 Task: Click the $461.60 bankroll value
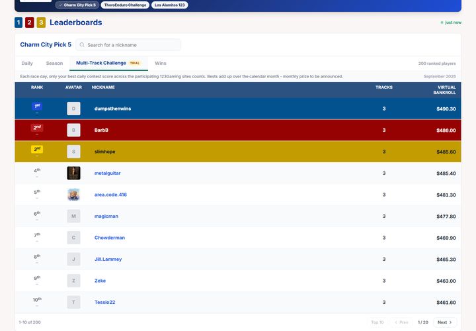point(446,303)
